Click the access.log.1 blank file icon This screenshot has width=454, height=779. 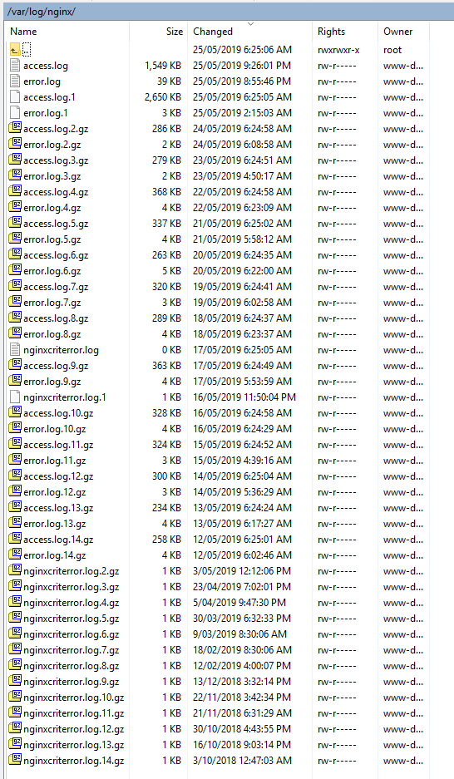pyautogui.click(x=15, y=97)
